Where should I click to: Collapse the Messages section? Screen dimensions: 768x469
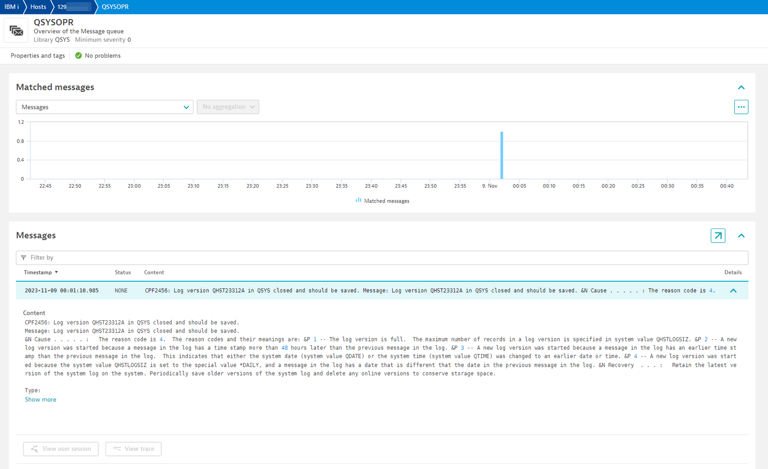click(x=741, y=236)
